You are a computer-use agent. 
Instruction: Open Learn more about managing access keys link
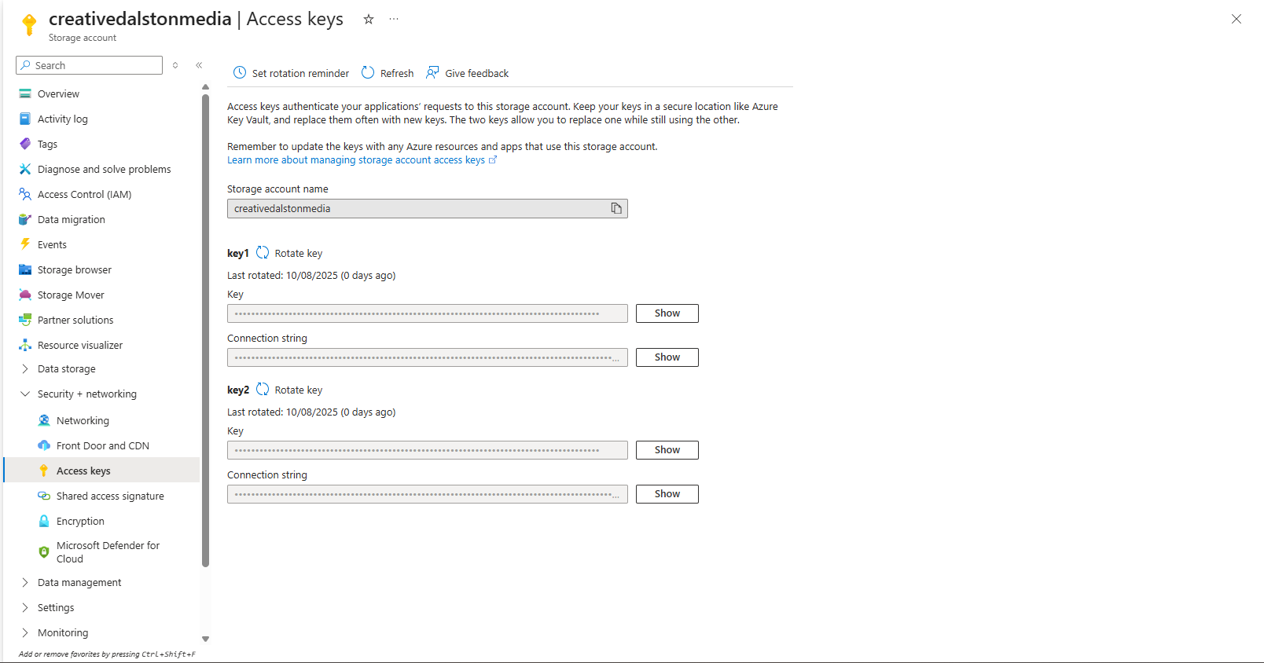(362, 159)
